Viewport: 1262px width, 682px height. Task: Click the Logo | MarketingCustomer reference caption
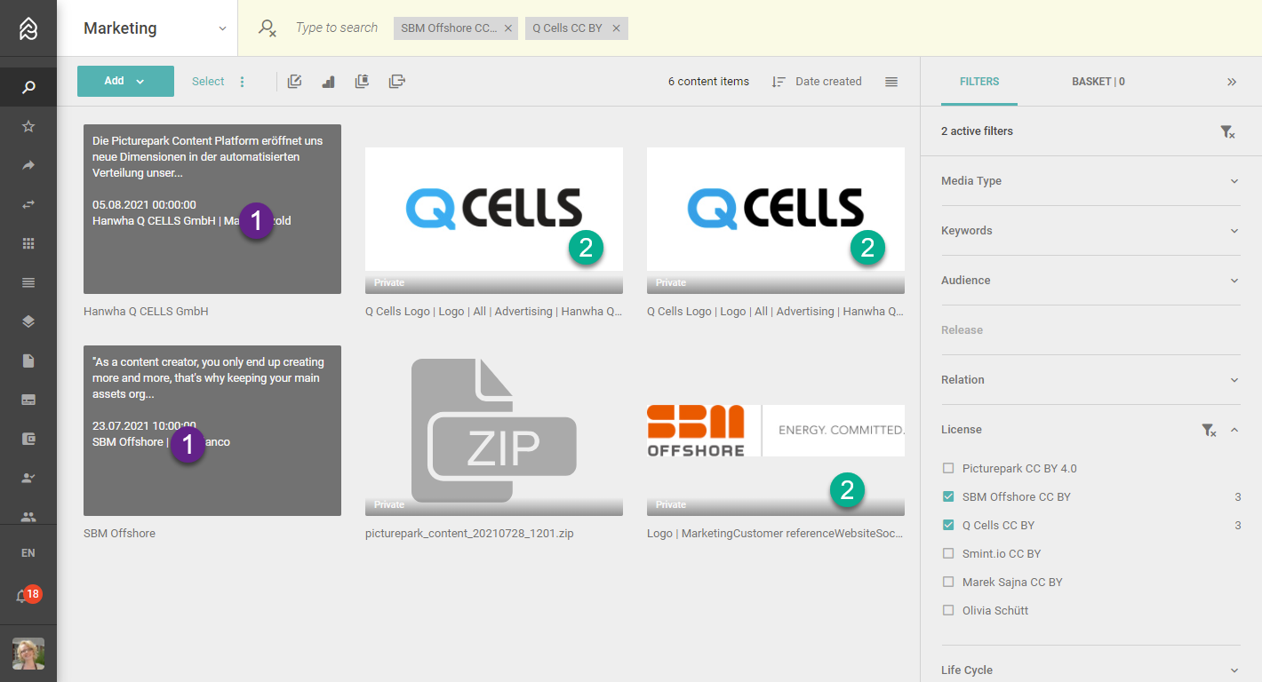pos(775,534)
